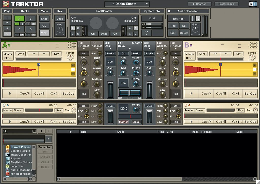The width and height of the screenshot is (260, 184).
Task: Reset Deck A waveform zoom with equals
Action: [x=73, y=70]
